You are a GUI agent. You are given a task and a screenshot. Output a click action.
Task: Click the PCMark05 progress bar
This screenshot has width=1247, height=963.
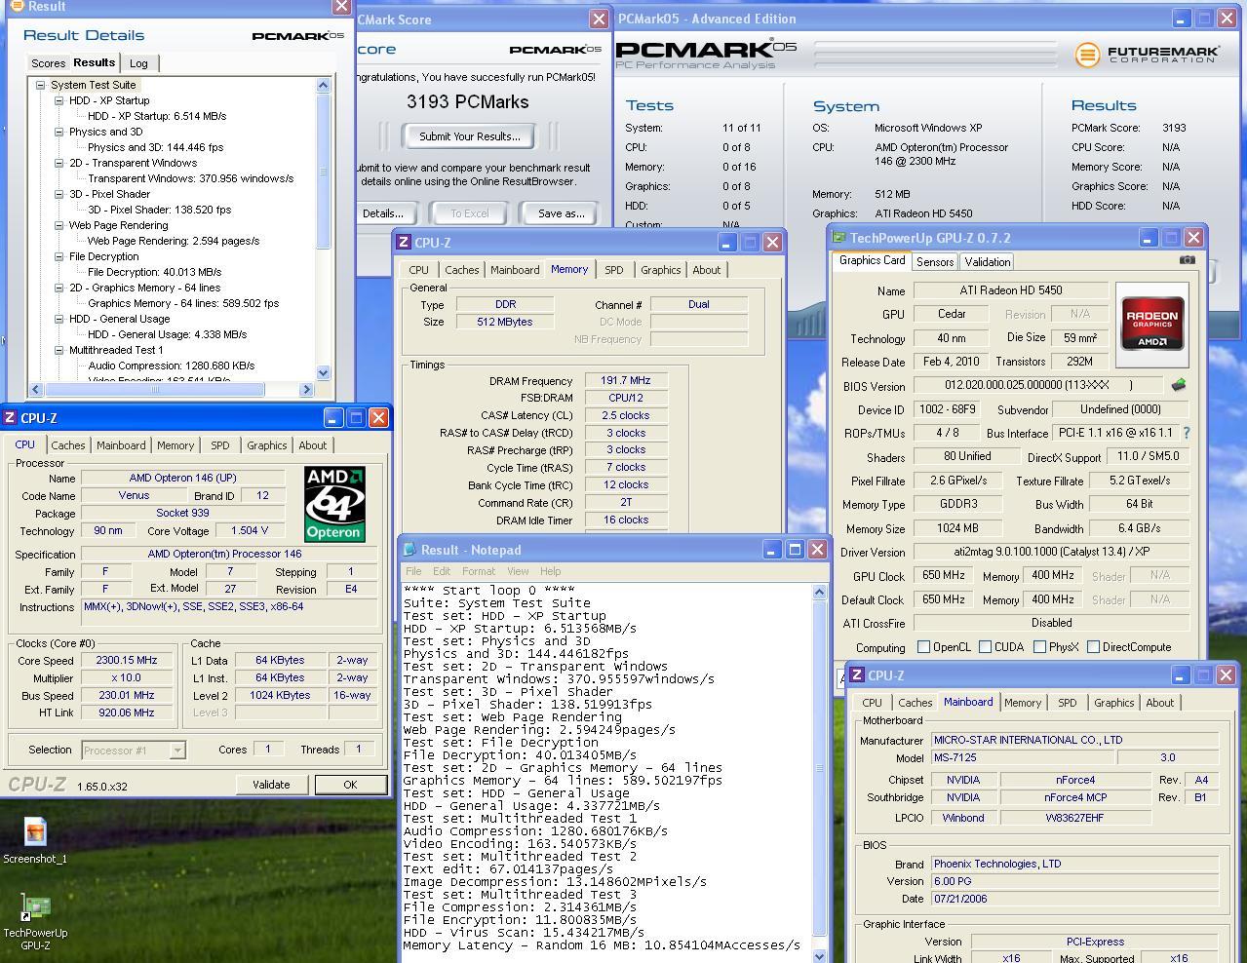coord(935,55)
